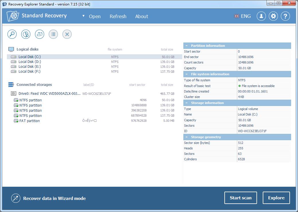Click the Start sector value 0
This screenshot has height=212, width=298.
239,51
